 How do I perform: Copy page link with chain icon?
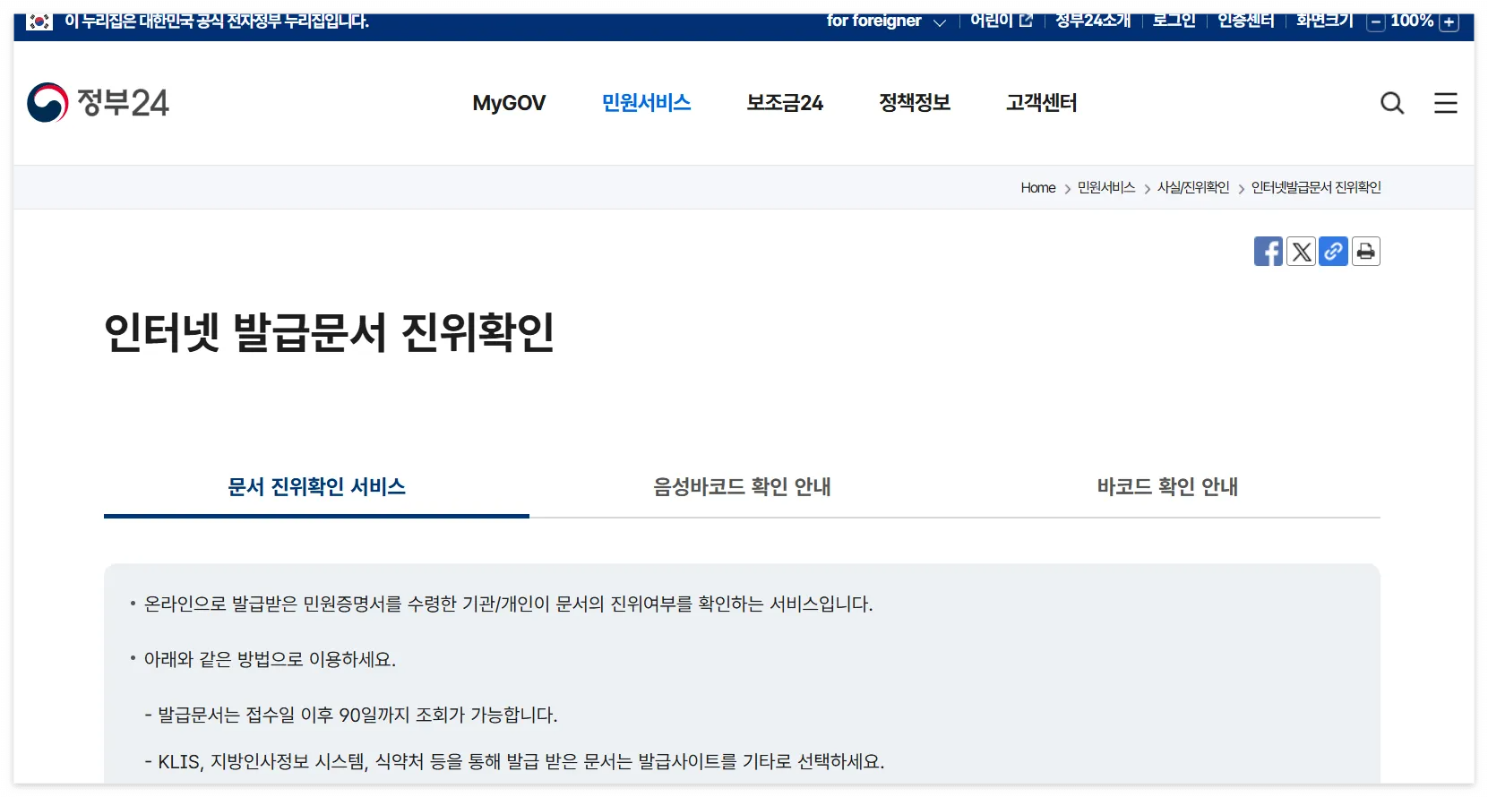(1333, 252)
